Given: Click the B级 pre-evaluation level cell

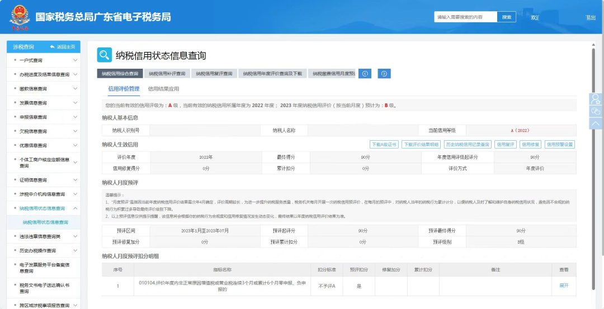Looking at the screenshot, I should (x=521, y=242).
